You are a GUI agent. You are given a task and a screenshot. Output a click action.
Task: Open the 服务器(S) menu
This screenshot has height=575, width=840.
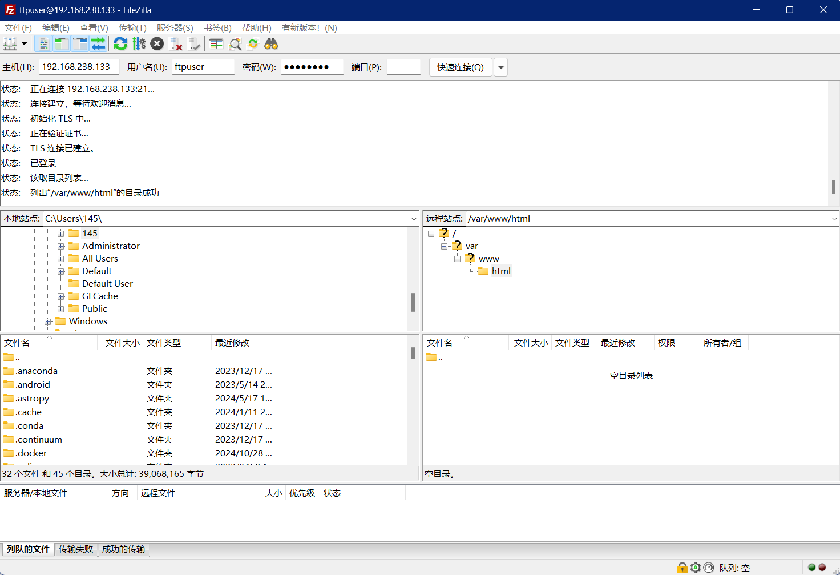[175, 27]
